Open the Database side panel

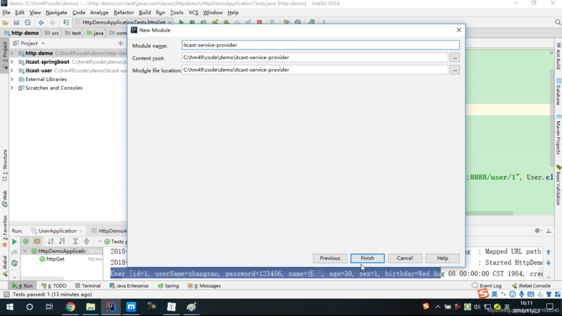[558, 92]
